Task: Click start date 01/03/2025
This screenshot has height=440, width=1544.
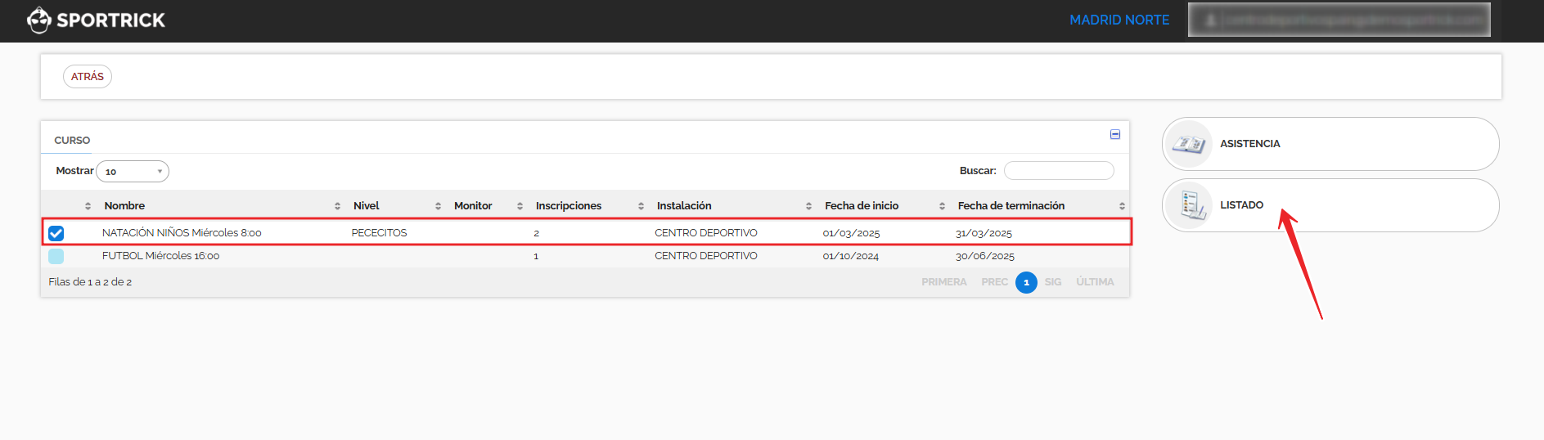Action: pyautogui.click(x=851, y=233)
